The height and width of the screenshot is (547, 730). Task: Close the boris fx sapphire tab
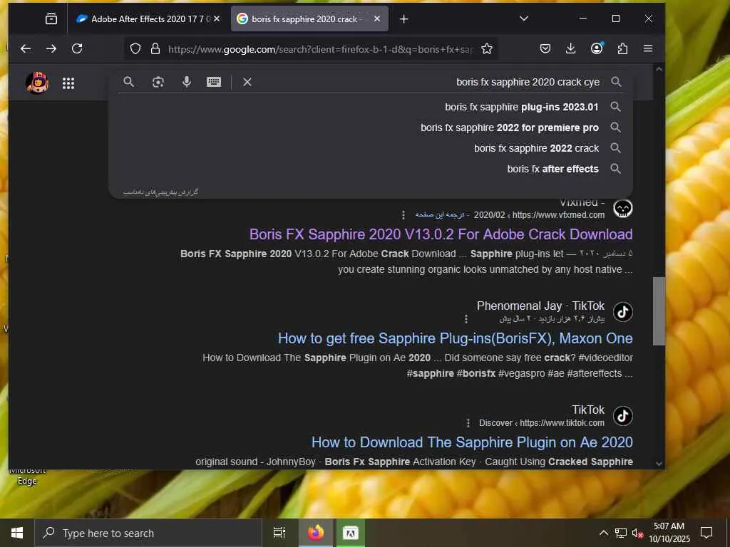[x=377, y=19]
